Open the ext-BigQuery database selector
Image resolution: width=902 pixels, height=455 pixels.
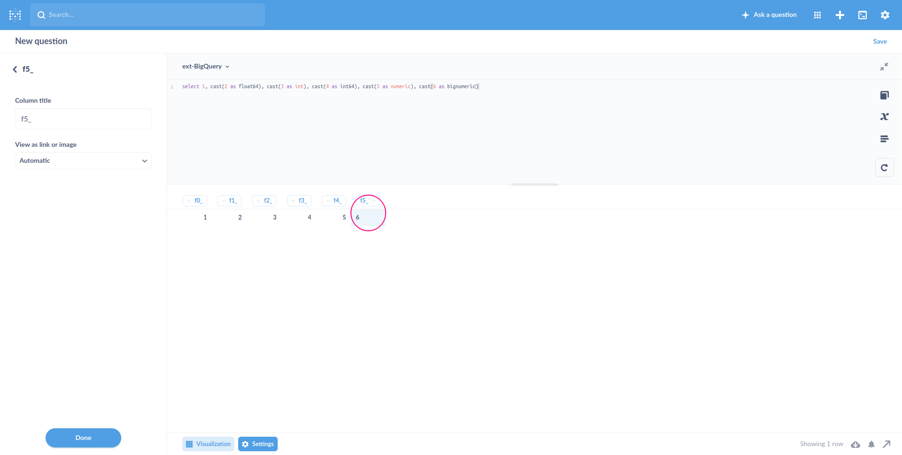[x=206, y=66]
